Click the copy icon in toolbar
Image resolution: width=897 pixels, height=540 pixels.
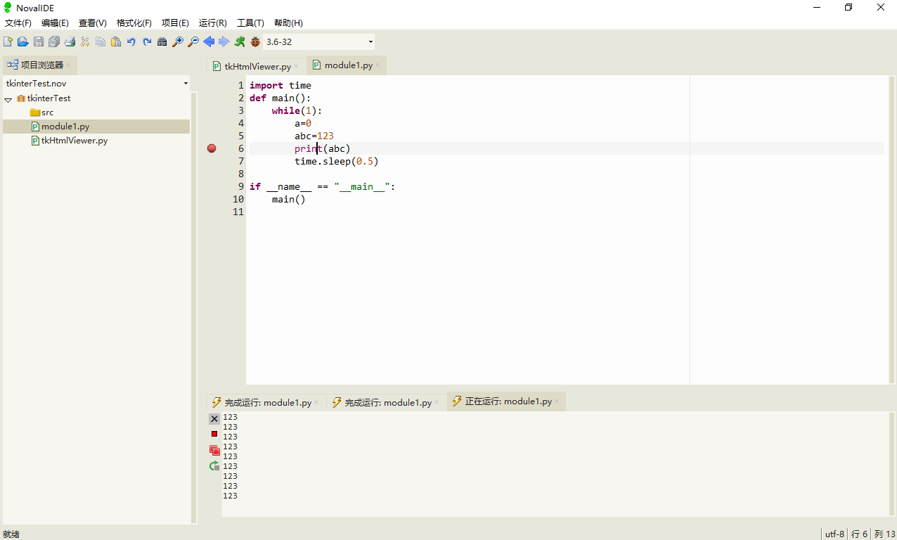[101, 42]
